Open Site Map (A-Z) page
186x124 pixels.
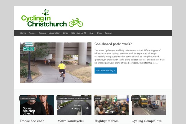(x=78, y=33)
